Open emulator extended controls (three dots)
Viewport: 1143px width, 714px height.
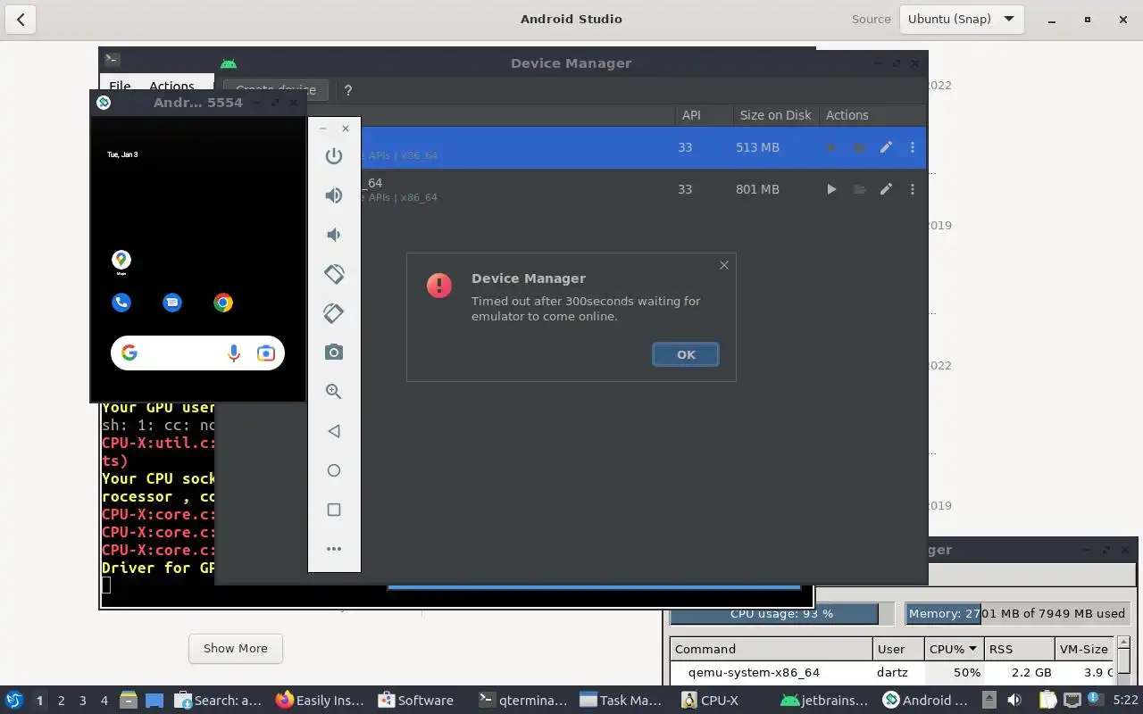(334, 549)
